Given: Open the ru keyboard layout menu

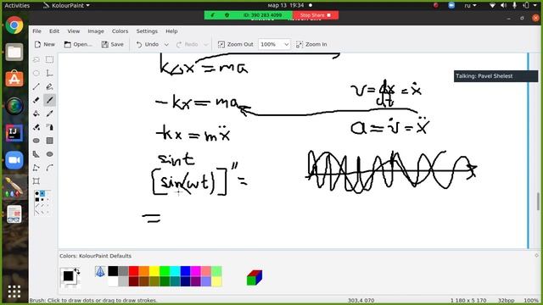Looking at the screenshot, I should [470, 5].
